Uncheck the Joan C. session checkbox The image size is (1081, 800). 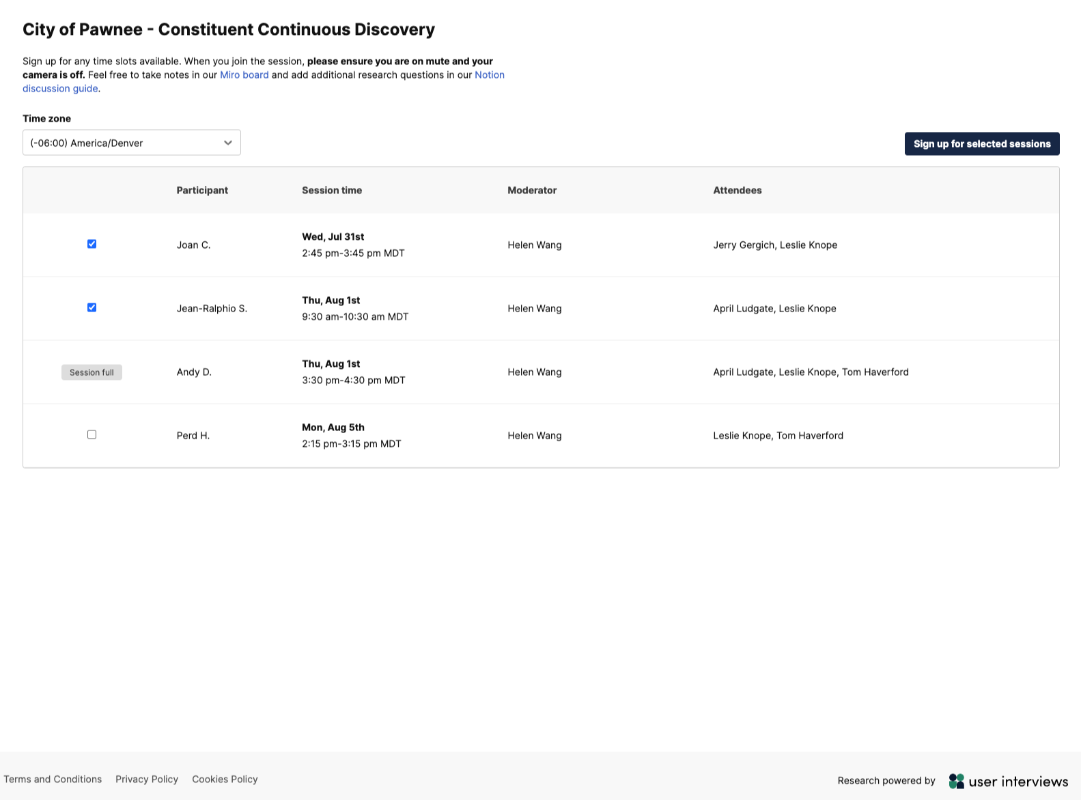[x=92, y=244]
